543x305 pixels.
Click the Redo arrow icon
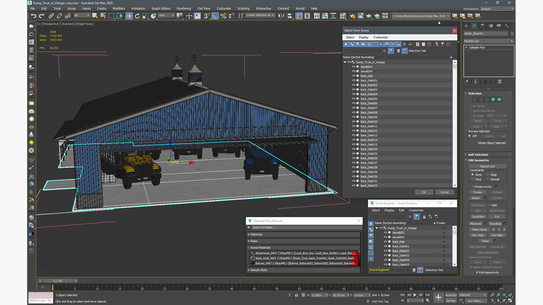(x=42, y=16)
